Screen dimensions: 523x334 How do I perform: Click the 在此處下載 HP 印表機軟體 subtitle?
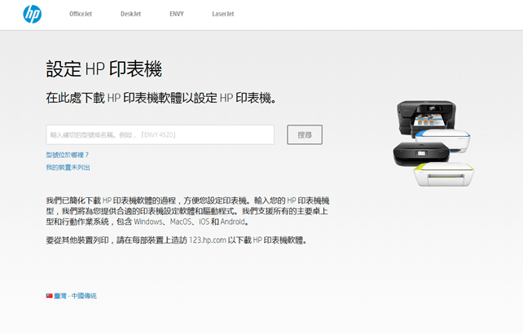(161, 98)
